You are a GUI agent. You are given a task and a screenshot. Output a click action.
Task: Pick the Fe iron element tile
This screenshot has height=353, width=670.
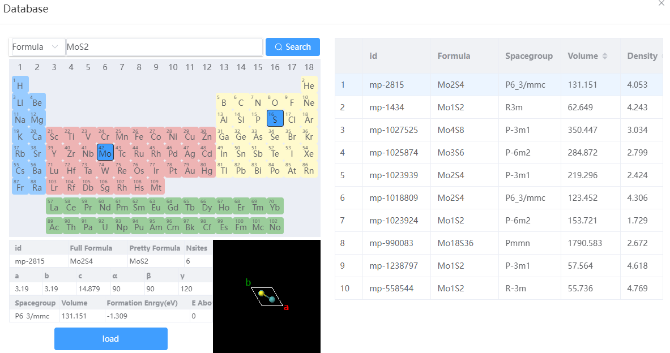(x=139, y=135)
